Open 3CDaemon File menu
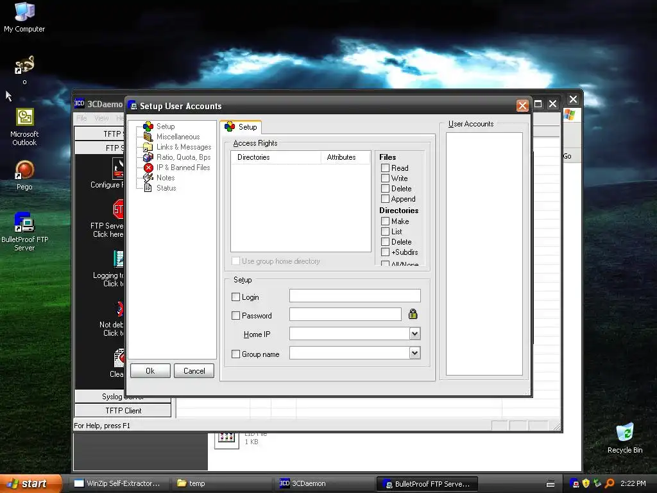 81,118
